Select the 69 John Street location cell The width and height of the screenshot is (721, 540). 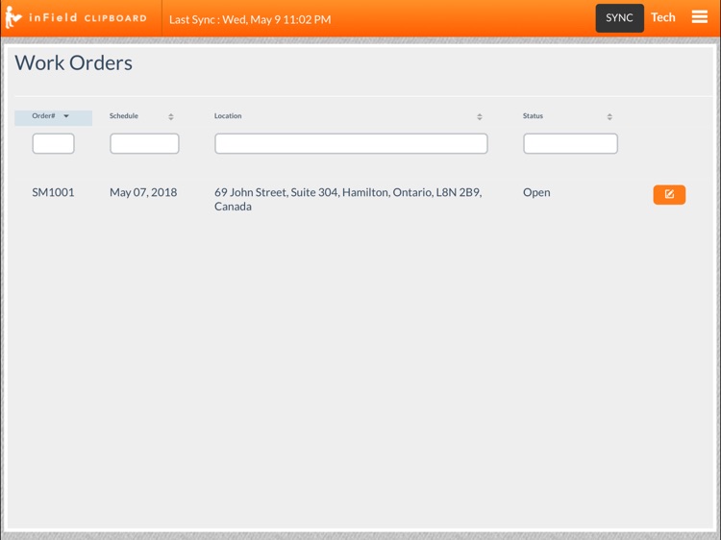coord(348,199)
